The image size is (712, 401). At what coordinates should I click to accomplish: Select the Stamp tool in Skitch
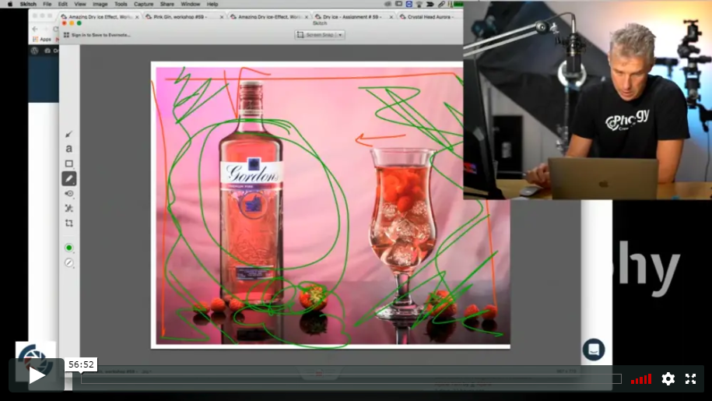click(69, 193)
